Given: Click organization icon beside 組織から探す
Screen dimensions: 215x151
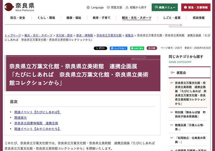Looking at the screenshot, I should click(x=127, y=7).
